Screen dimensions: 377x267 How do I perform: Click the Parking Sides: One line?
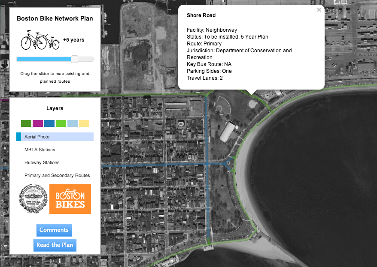point(209,71)
